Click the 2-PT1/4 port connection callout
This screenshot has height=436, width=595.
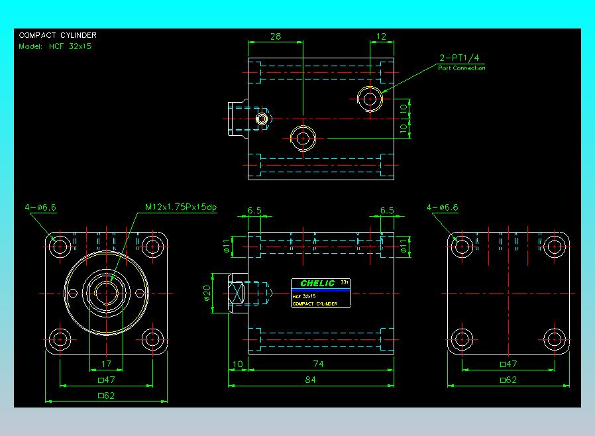click(x=460, y=58)
